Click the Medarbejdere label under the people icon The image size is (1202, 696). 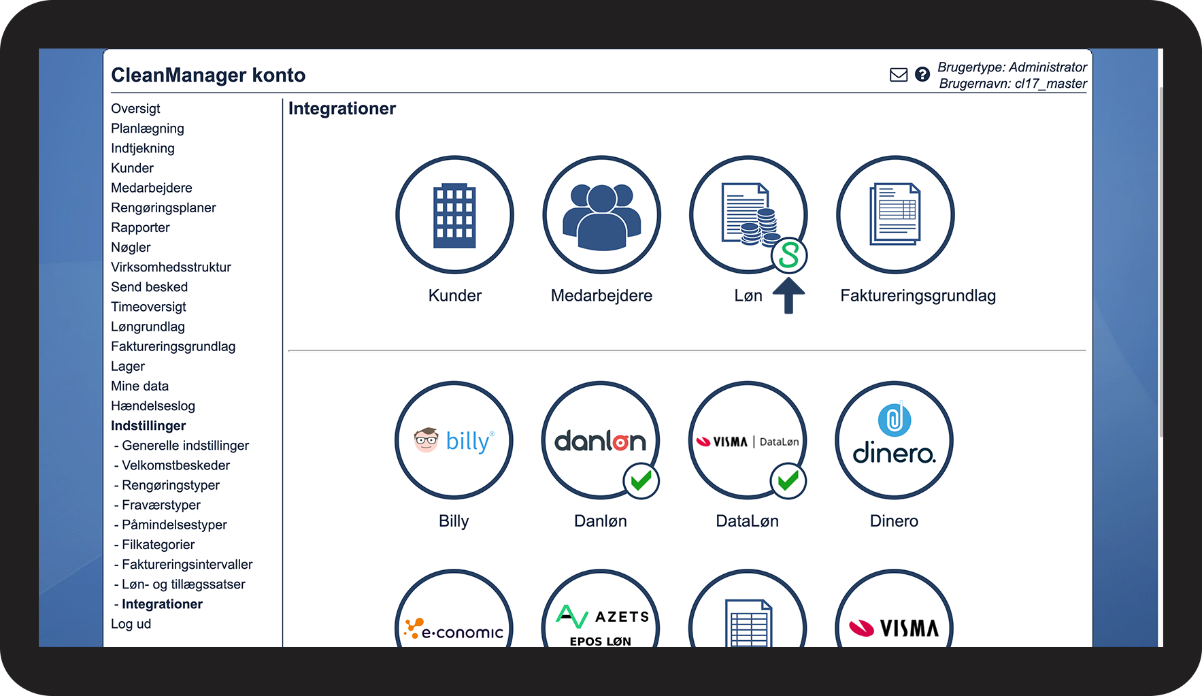pyautogui.click(x=601, y=295)
